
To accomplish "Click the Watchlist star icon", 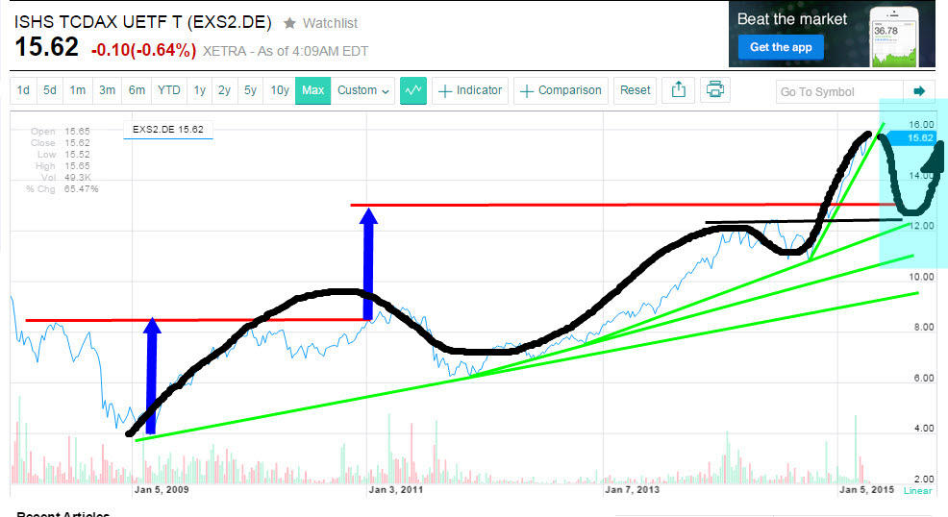I will (x=289, y=22).
